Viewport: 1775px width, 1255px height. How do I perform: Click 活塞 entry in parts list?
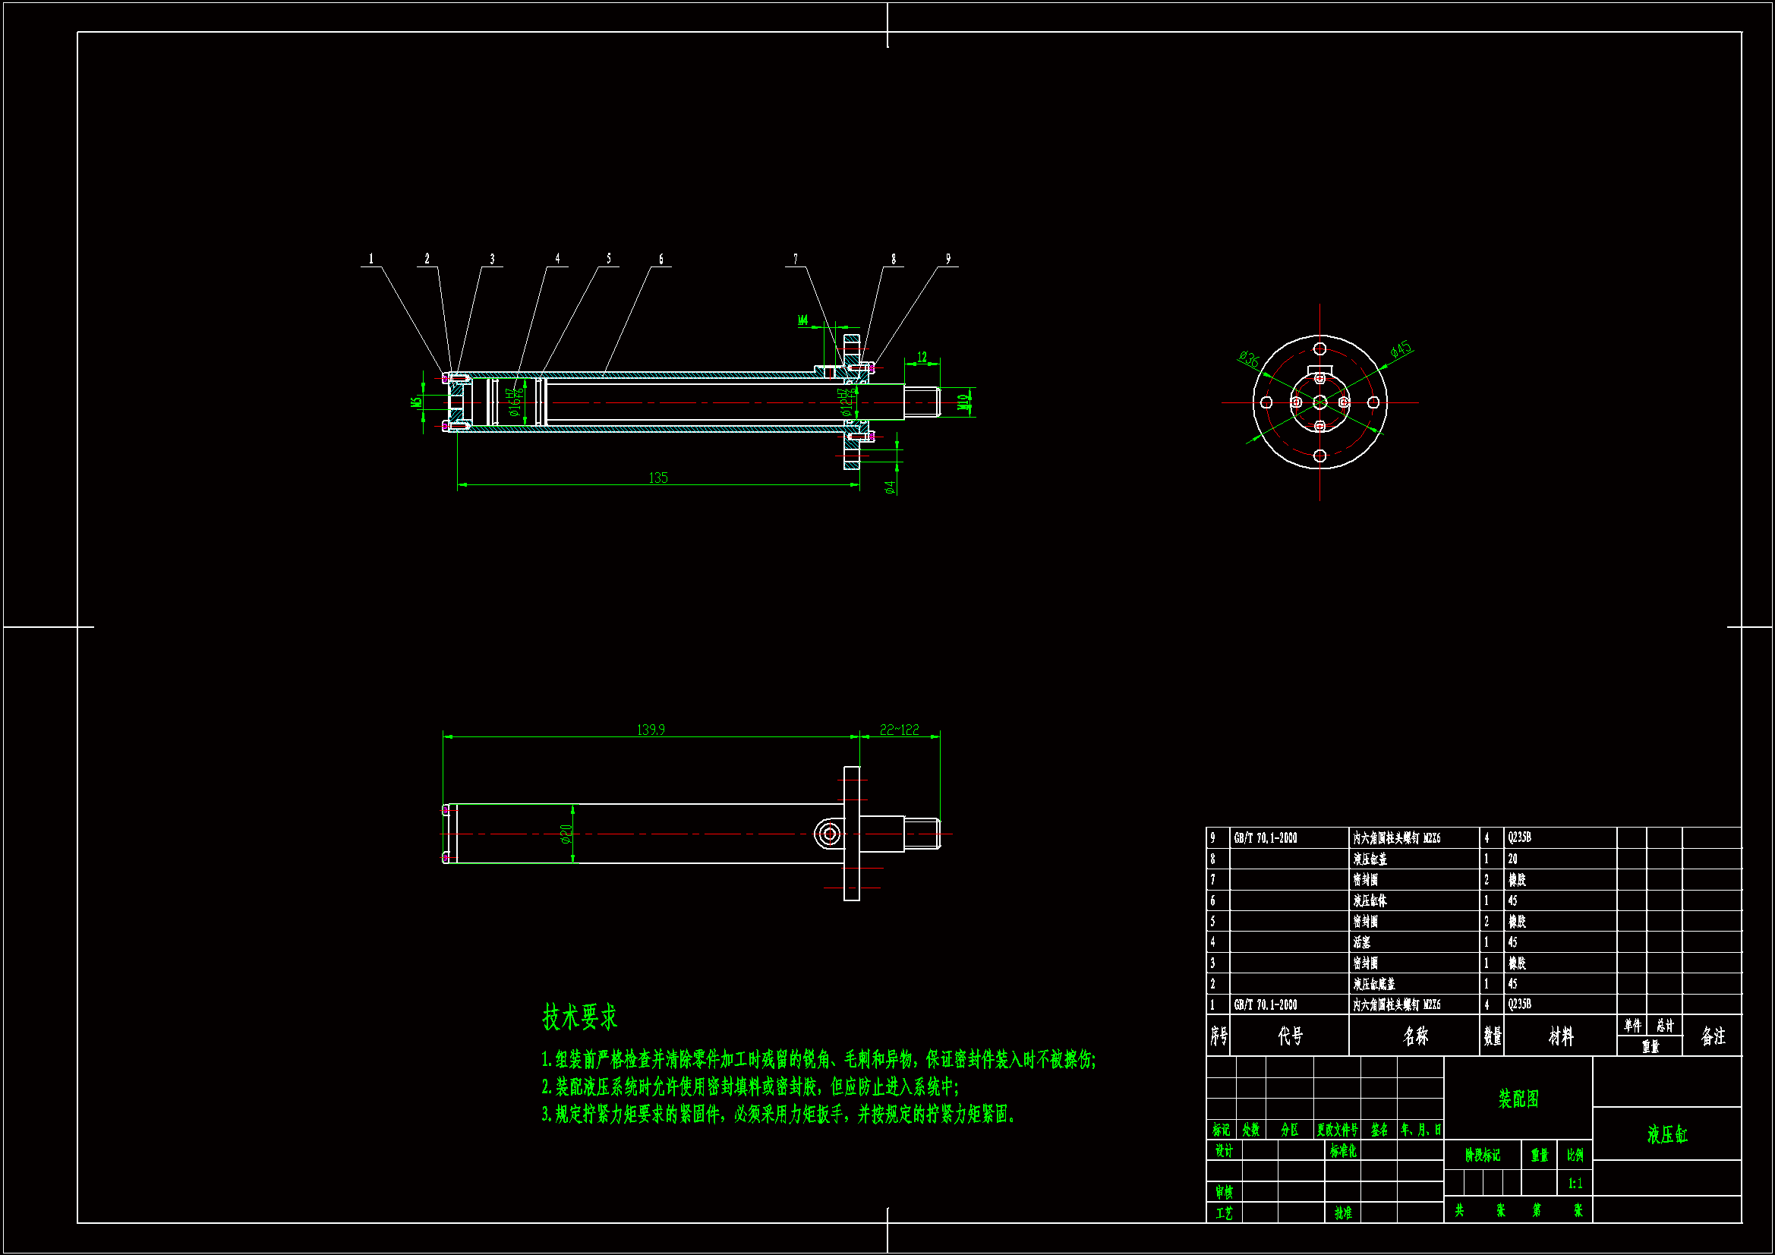(1362, 942)
